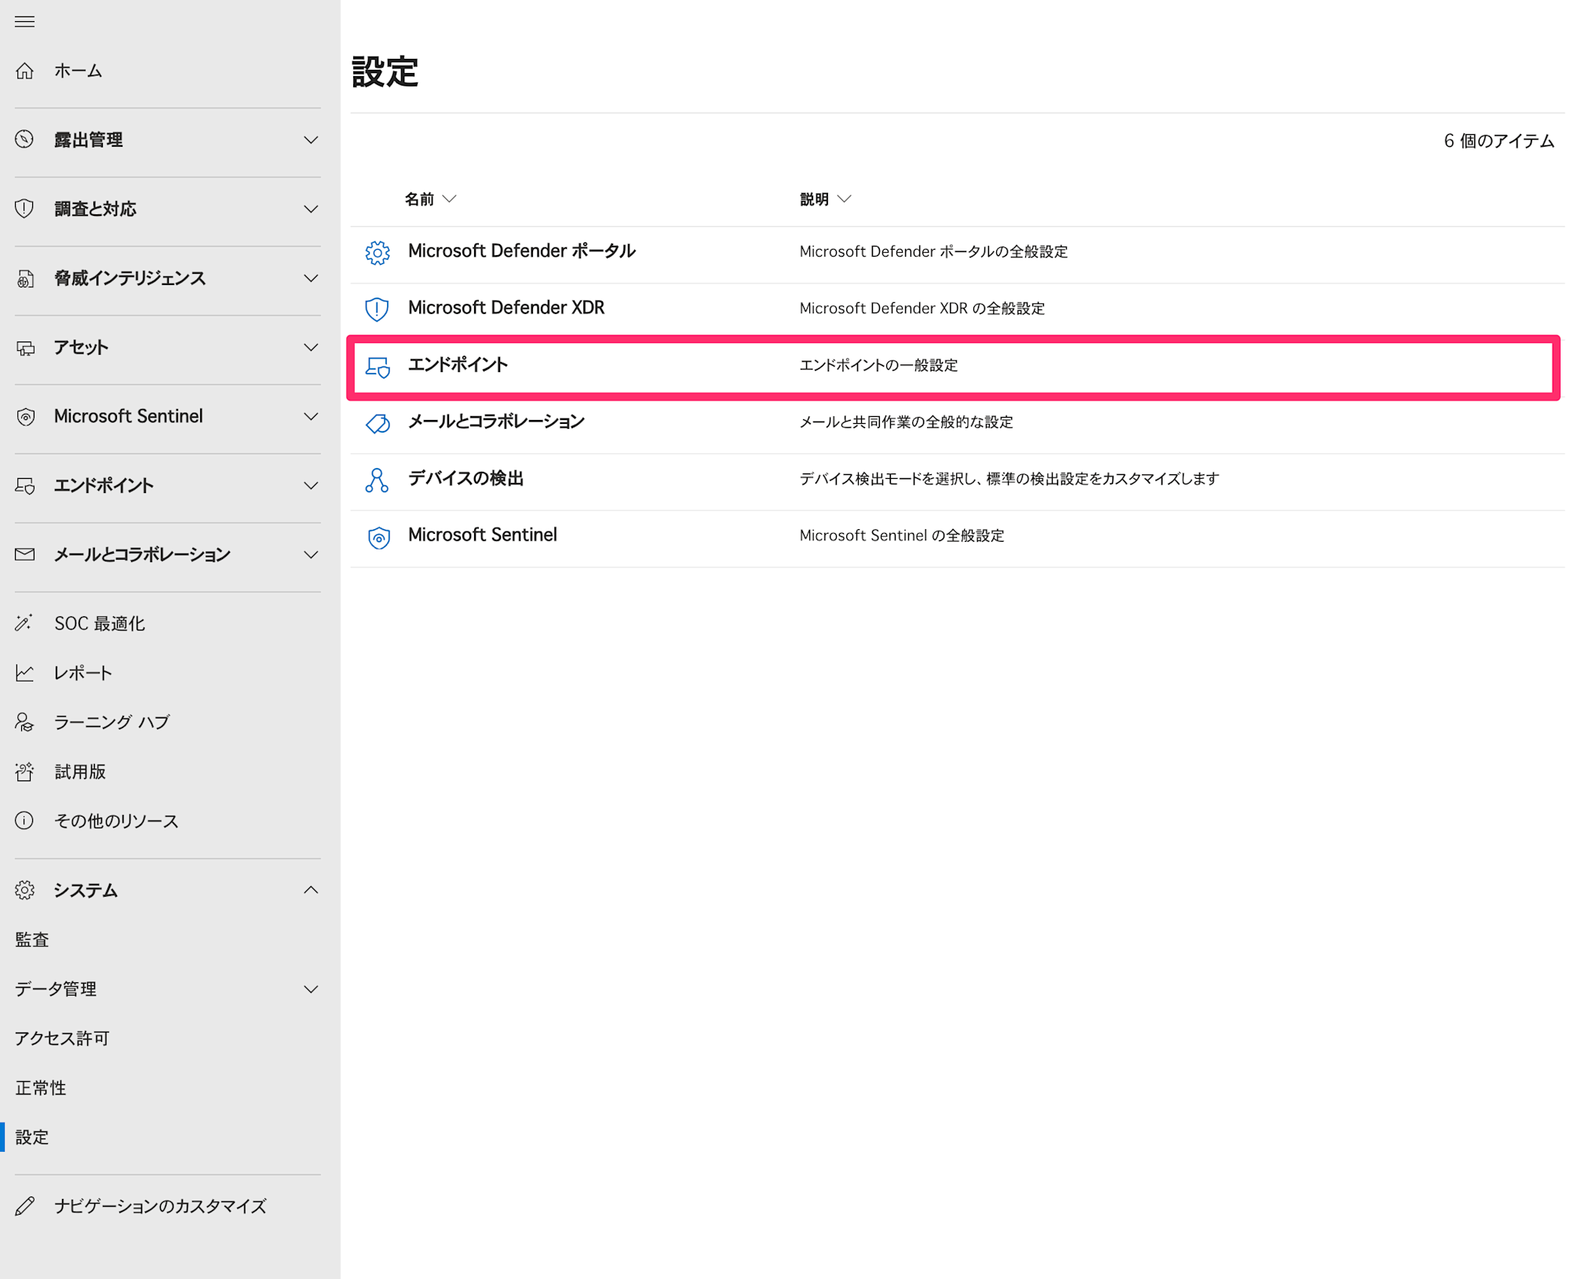1570x1279 pixels.
Task: Click description 'Microsoft Sentinel の全般設定'
Action: pos(902,535)
